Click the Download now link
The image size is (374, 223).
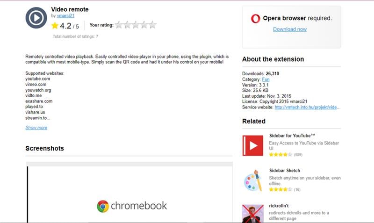click(290, 29)
